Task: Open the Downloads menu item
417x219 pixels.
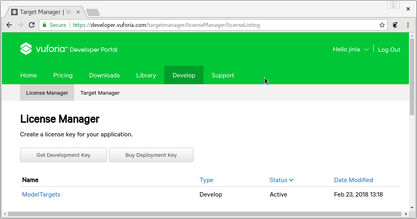Action: click(104, 75)
